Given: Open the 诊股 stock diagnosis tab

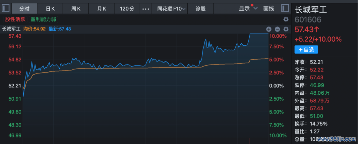Looking at the screenshot, I should [201, 9].
